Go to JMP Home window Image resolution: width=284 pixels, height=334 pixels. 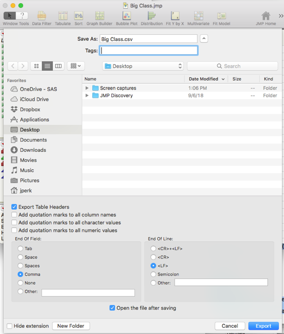tap(266, 18)
